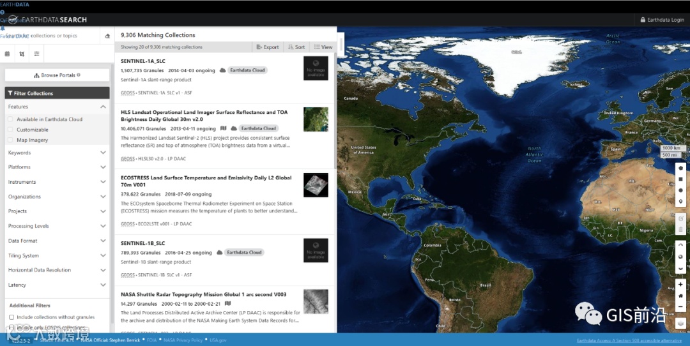
Task: Check Include collections without granules
Action: click(x=11, y=317)
